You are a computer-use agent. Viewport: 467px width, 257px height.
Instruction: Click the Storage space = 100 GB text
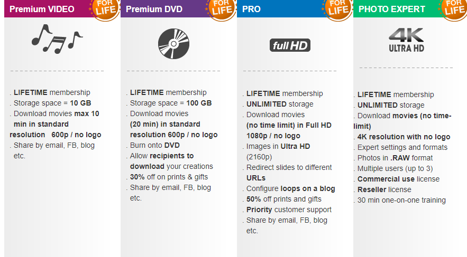(171, 103)
